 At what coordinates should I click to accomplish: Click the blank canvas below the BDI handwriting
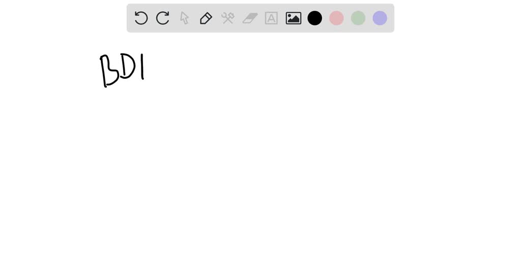click(x=123, y=150)
